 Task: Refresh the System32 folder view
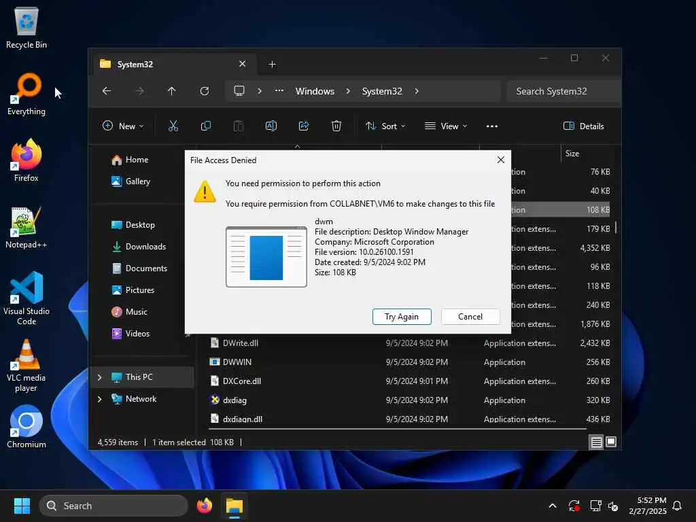(205, 91)
